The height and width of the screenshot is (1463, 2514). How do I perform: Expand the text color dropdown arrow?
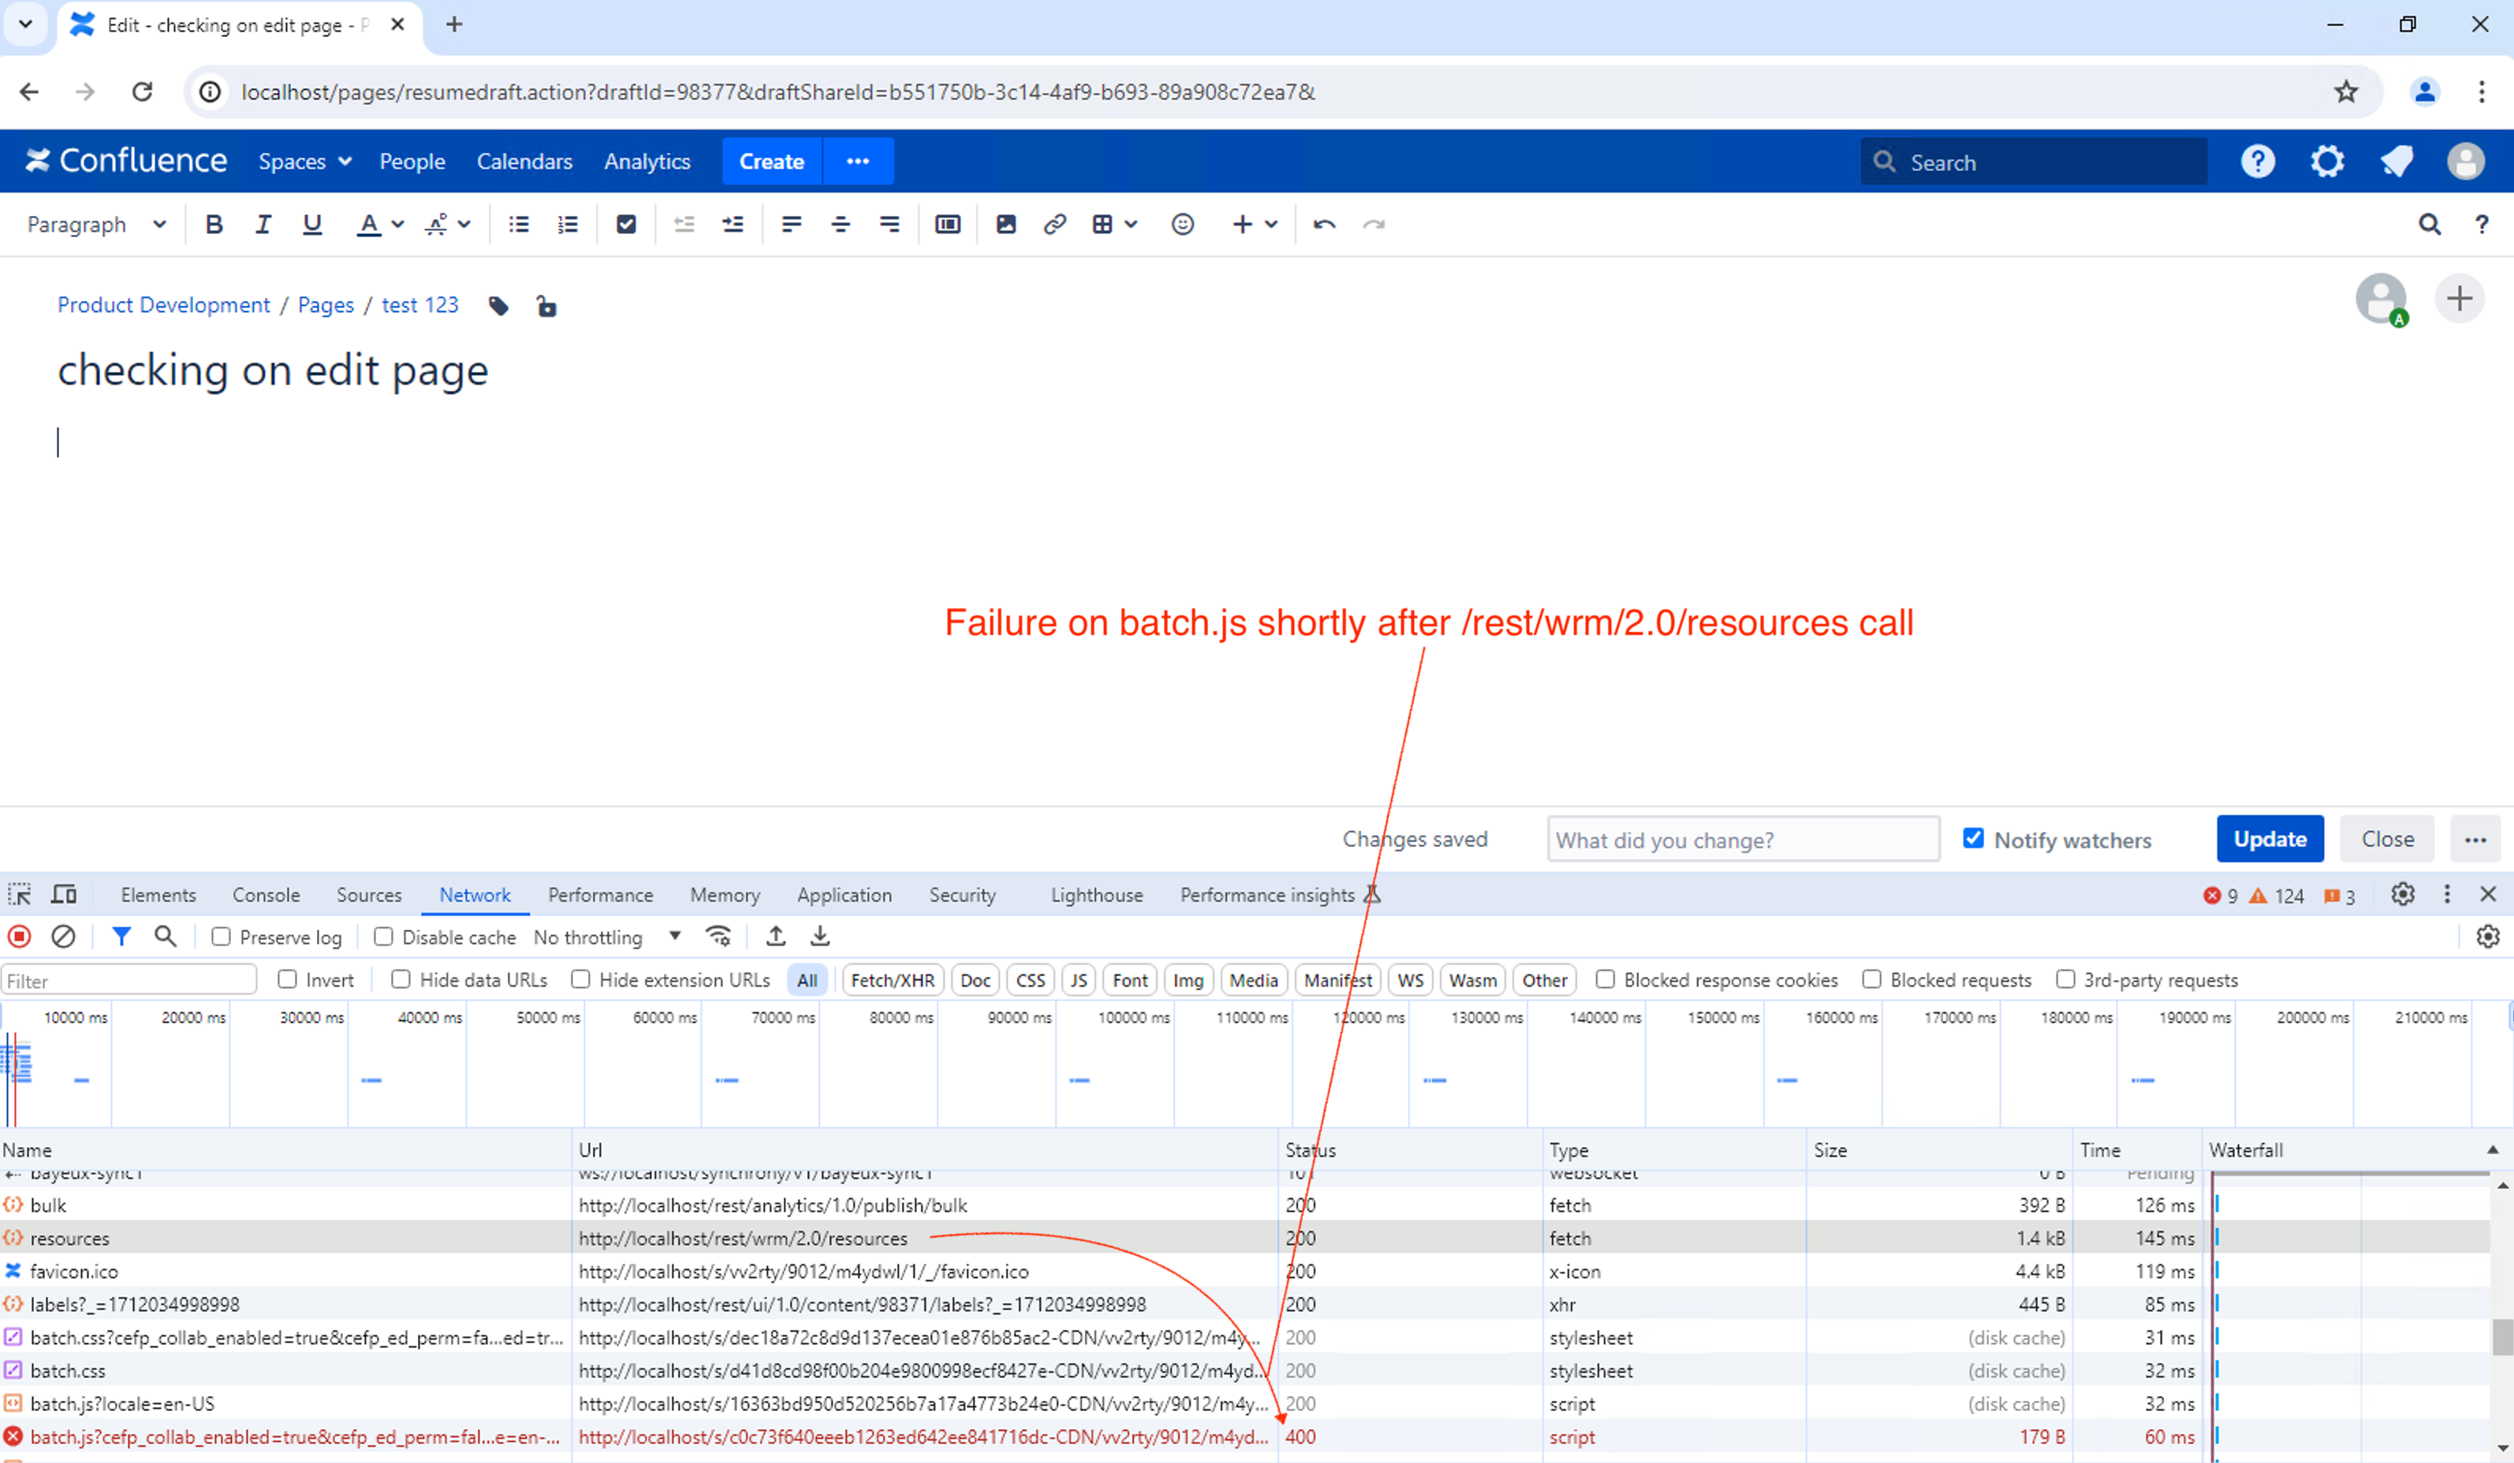click(398, 225)
